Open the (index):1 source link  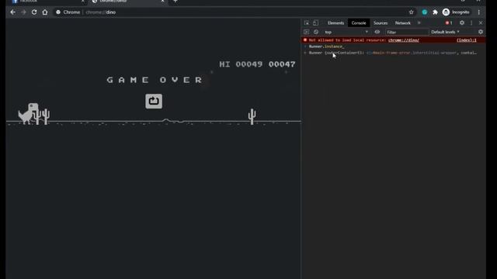[x=466, y=40]
